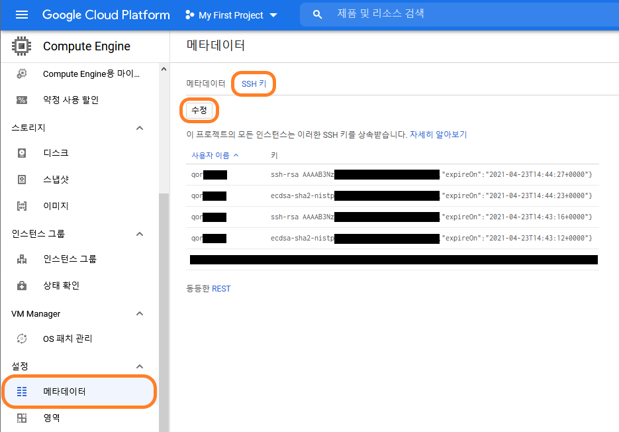Select key row expiring 14:44:23
The image size is (619, 432).
(x=393, y=196)
